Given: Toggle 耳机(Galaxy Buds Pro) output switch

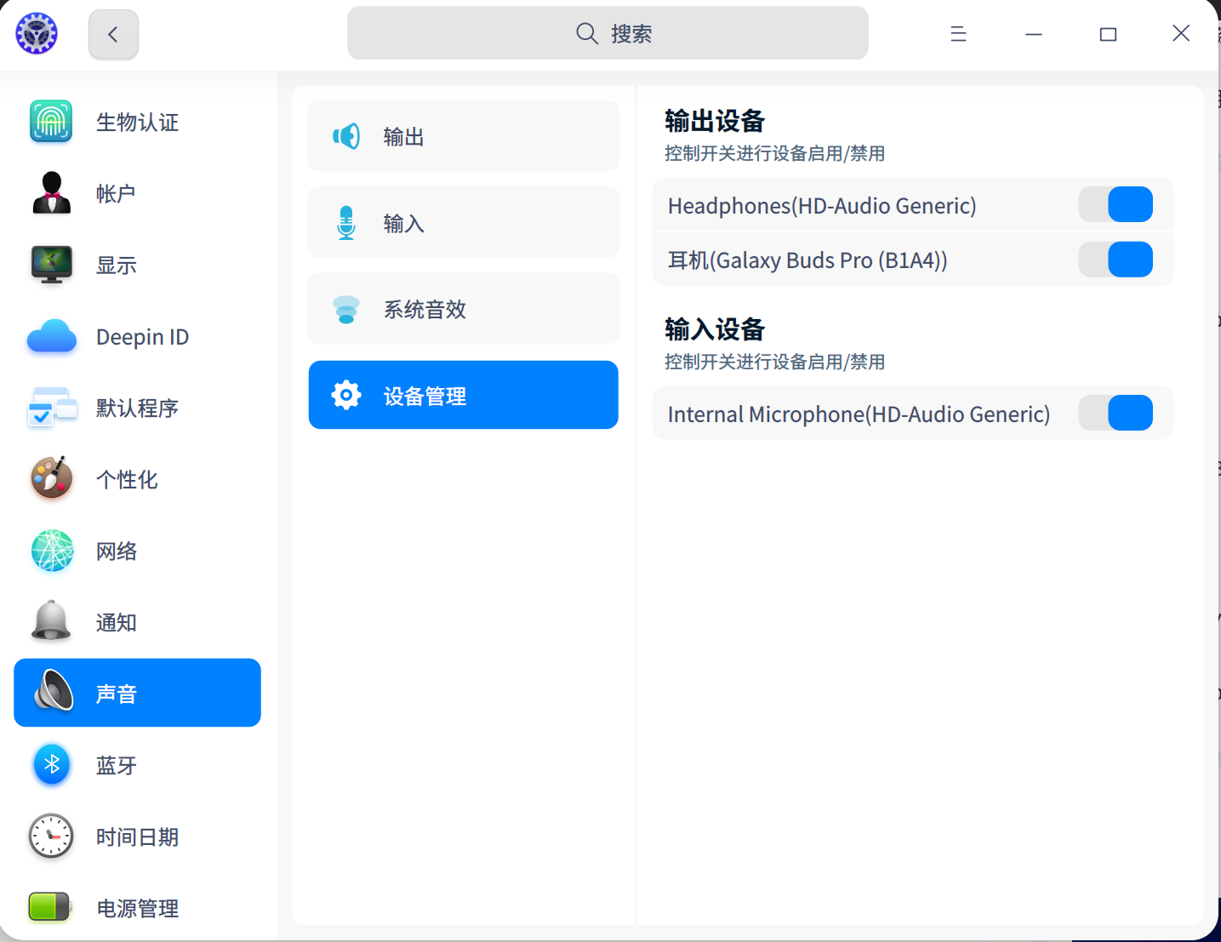Looking at the screenshot, I should [x=1115, y=260].
